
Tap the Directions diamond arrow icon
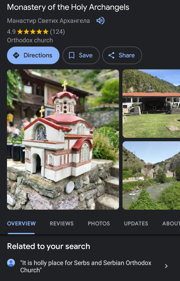click(16, 55)
